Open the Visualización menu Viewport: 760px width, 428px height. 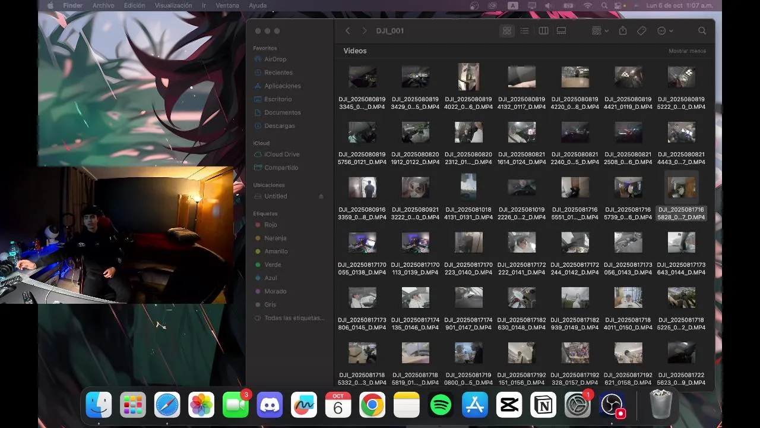tap(173, 5)
